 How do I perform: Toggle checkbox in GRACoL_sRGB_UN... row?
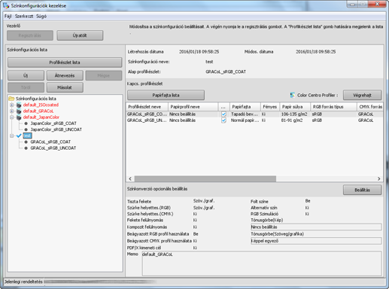tap(223, 120)
